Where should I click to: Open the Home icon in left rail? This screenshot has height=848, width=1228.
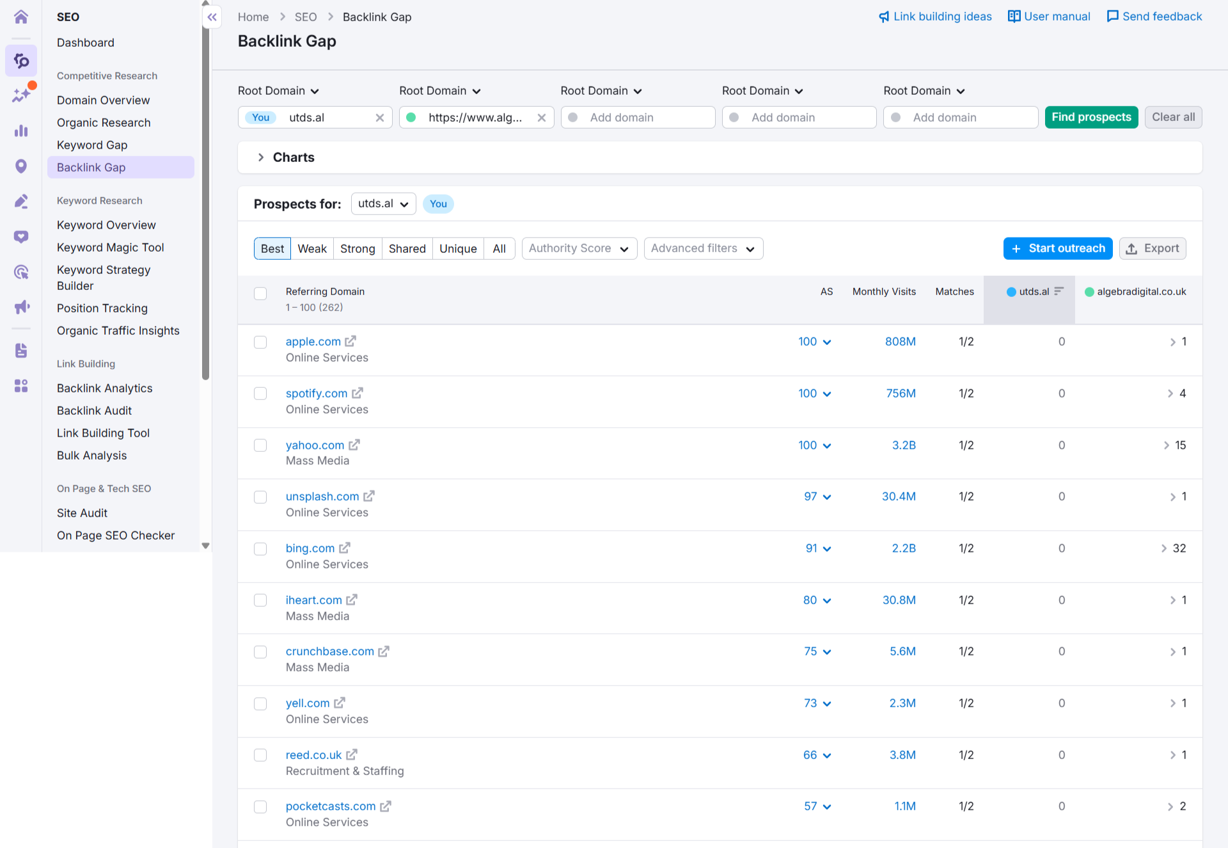click(x=21, y=17)
